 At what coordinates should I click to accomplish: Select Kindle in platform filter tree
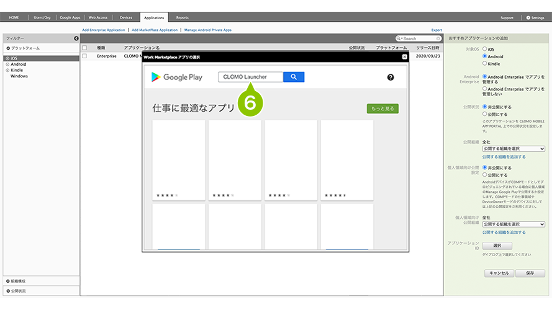[17, 70]
